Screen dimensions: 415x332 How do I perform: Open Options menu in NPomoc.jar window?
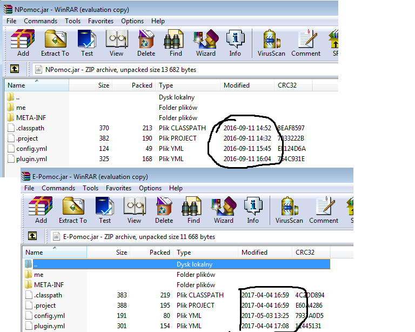(x=132, y=21)
